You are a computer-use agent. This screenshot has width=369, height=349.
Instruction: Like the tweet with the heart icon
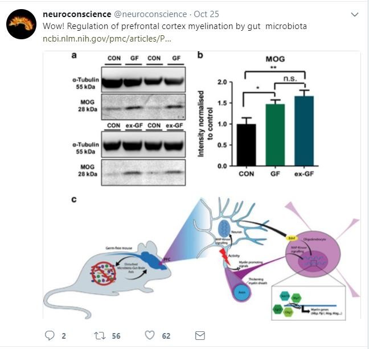tap(150, 335)
